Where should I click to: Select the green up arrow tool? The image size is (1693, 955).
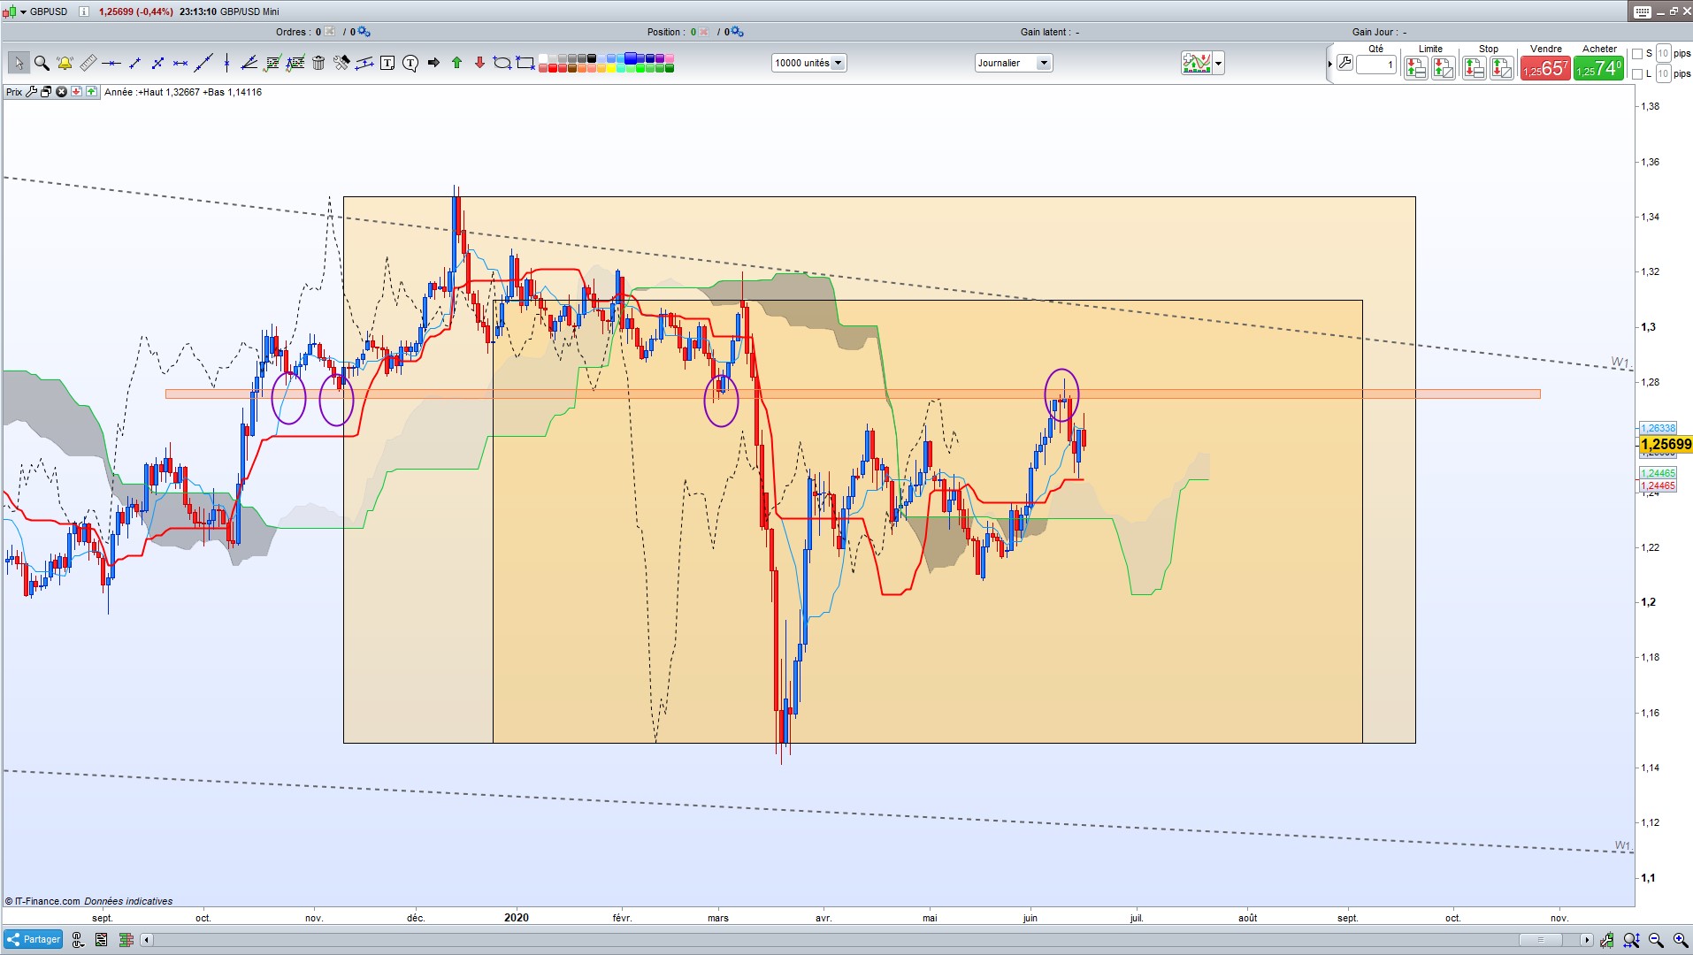pyautogui.click(x=456, y=63)
